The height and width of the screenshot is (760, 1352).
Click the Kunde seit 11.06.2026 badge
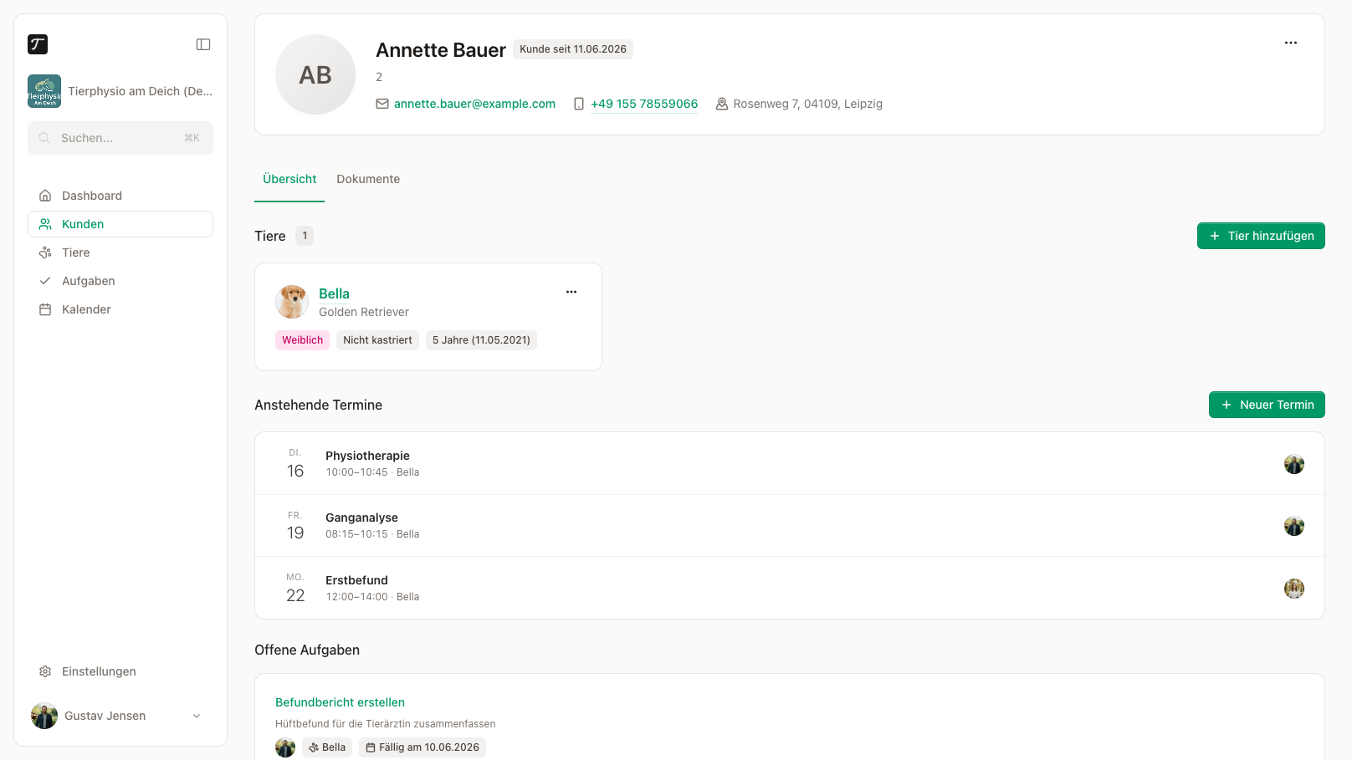tap(573, 49)
